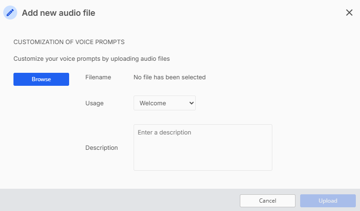Image resolution: width=360 pixels, height=211 pixels.
Task: Click the 'No file has been selected' text
Action: (170, 77)
